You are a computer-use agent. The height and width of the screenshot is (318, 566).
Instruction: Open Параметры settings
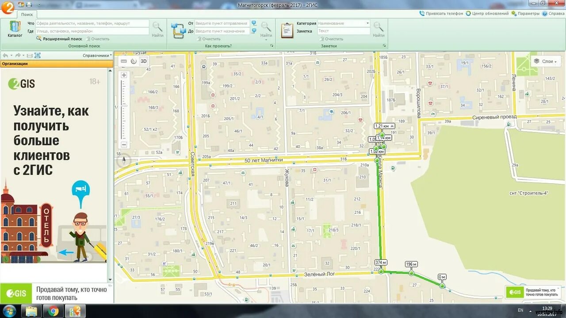tap(525, 14)
